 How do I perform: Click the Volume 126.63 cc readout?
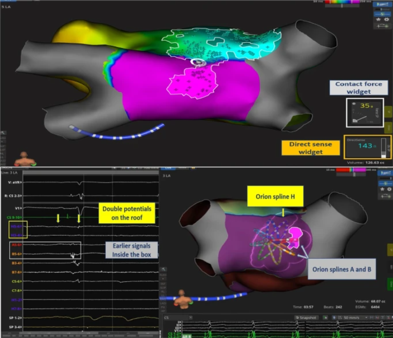coord(365,163)
